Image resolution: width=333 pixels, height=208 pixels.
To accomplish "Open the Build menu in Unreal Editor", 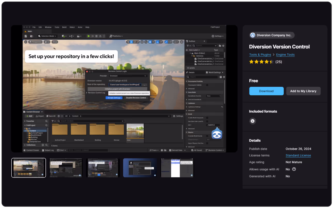I will tap(64, 27).
